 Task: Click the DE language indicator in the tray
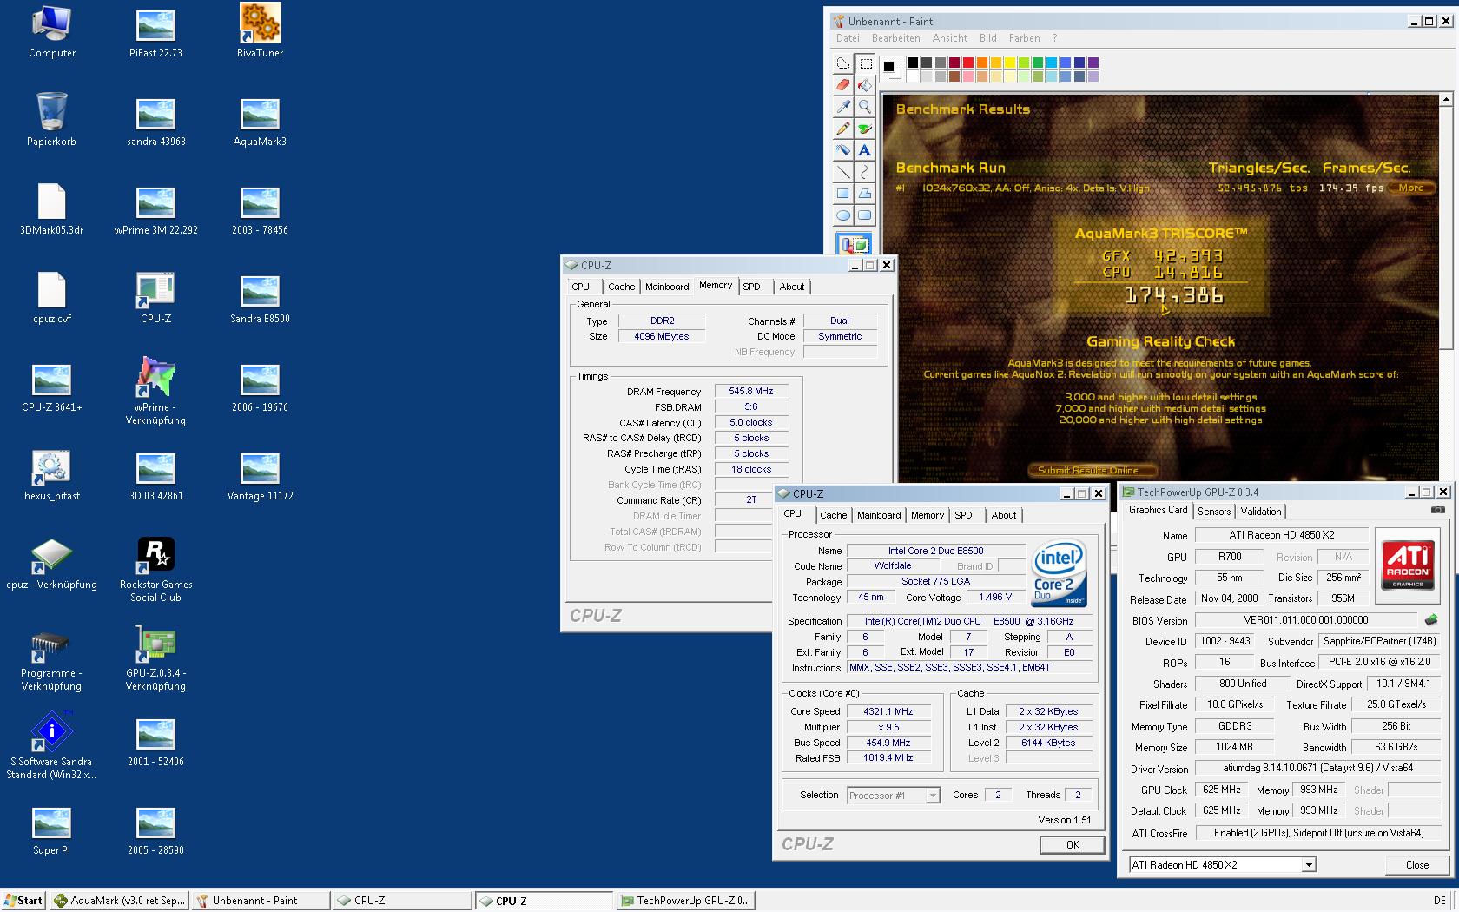1439,901
